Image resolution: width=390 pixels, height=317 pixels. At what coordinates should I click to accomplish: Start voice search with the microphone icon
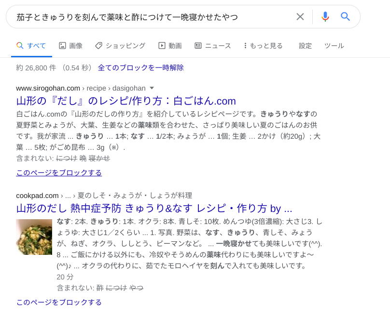tap(325, 17)
